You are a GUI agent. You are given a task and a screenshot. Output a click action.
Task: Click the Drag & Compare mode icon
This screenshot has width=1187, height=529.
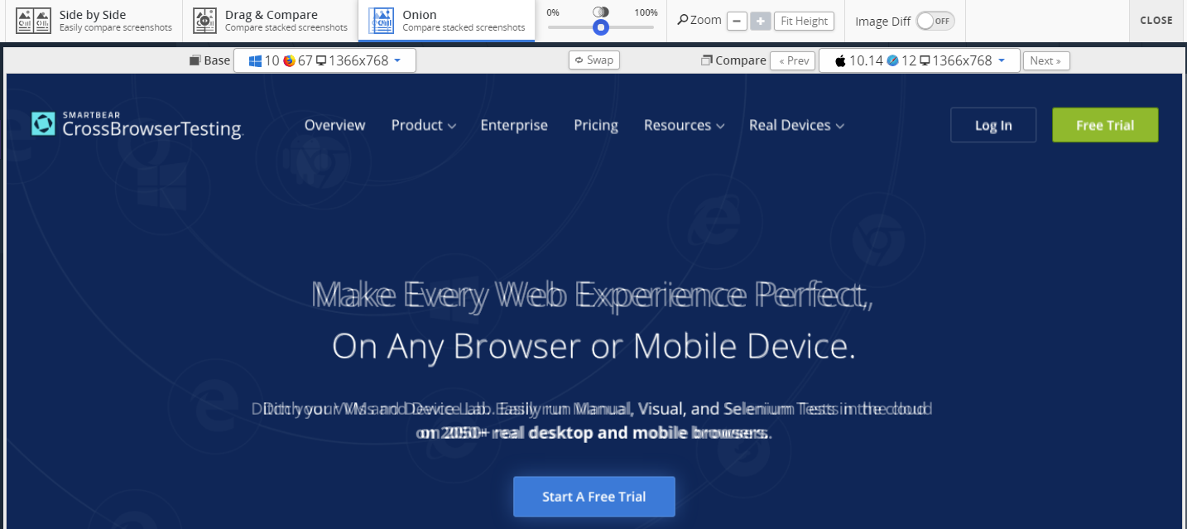pyautogui.click(x=205, y=21)
